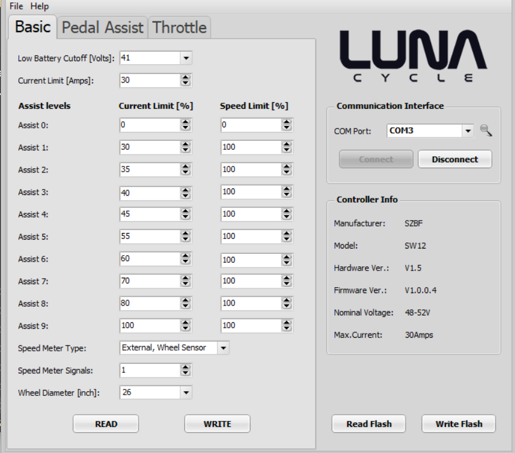Expand the COM Port selection dropdown

(x=467, y=131)
